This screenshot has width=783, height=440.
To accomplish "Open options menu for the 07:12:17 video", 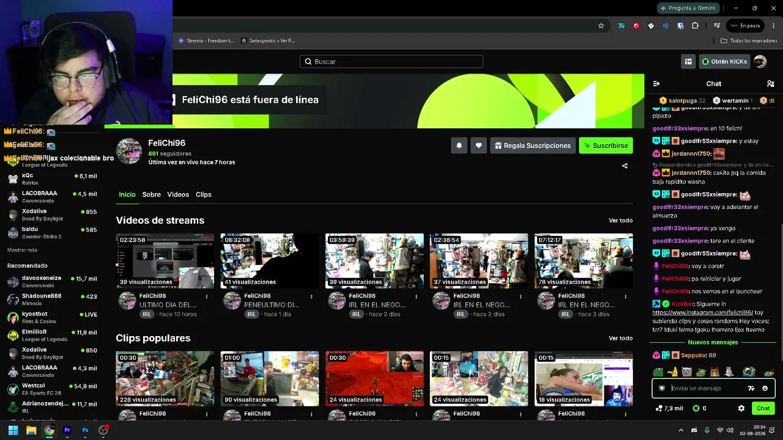I will (x=625, y=296).
